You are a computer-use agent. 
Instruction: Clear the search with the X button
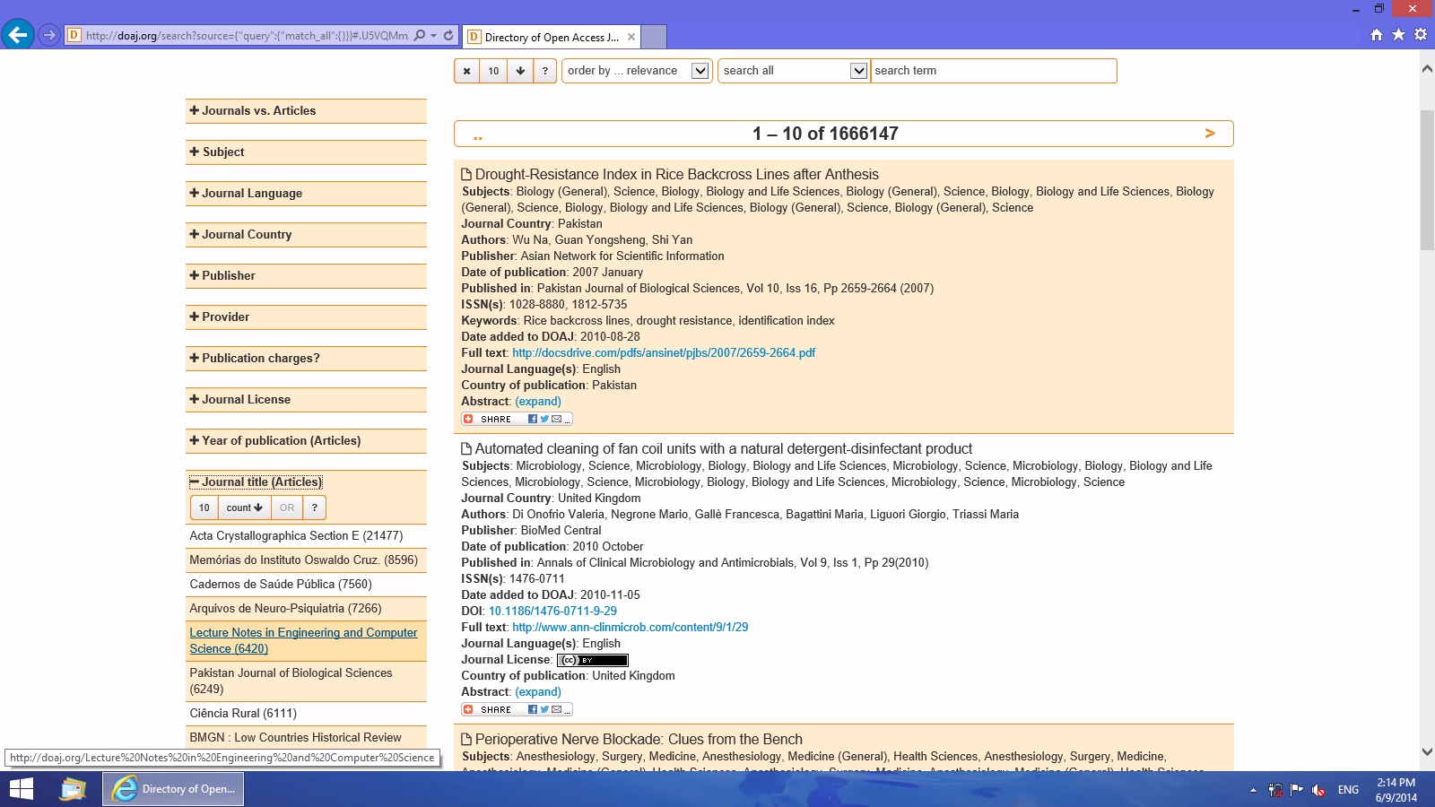(x=466, y=71)
